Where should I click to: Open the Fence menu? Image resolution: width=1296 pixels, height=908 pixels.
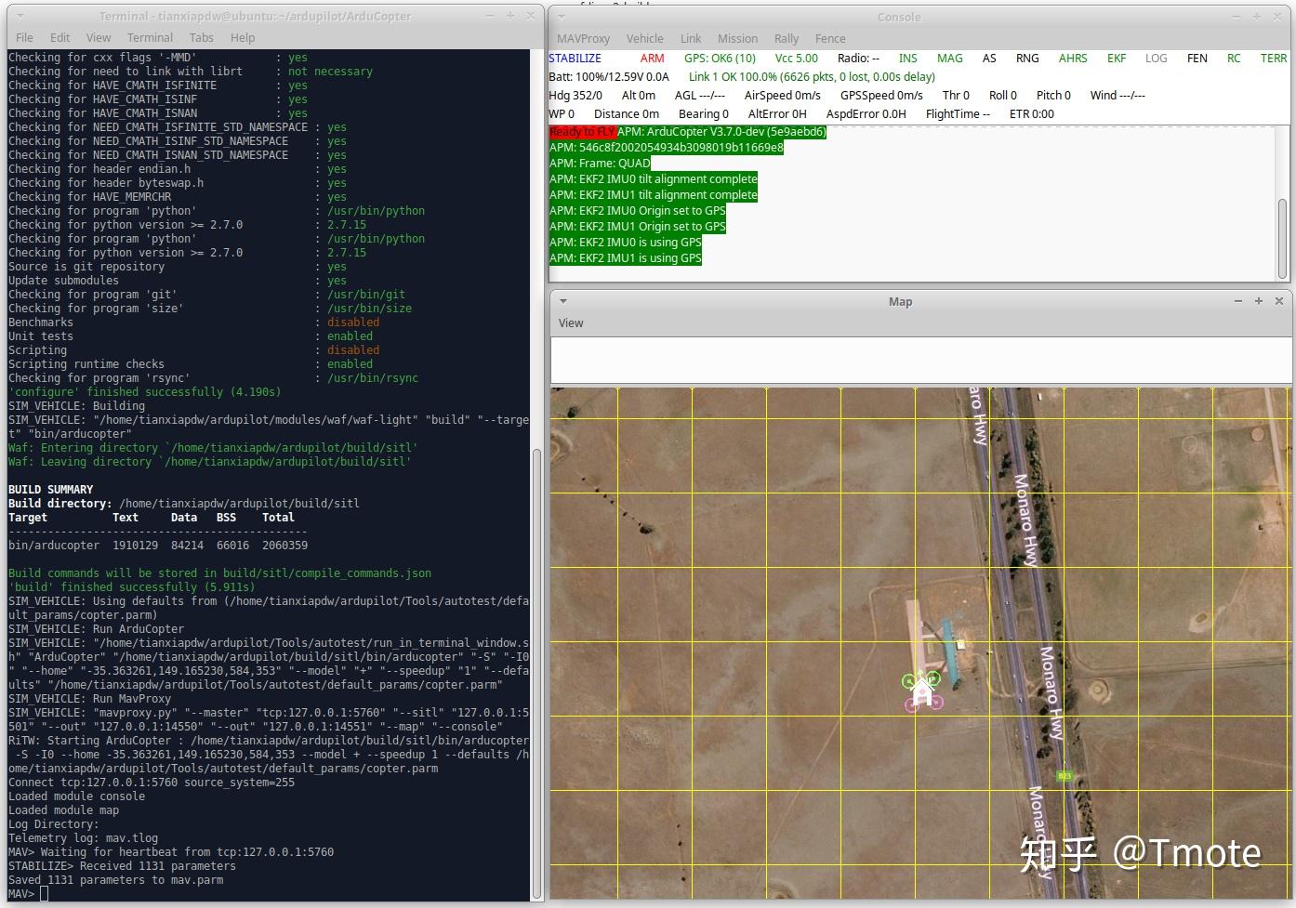[x=830, y=38]
